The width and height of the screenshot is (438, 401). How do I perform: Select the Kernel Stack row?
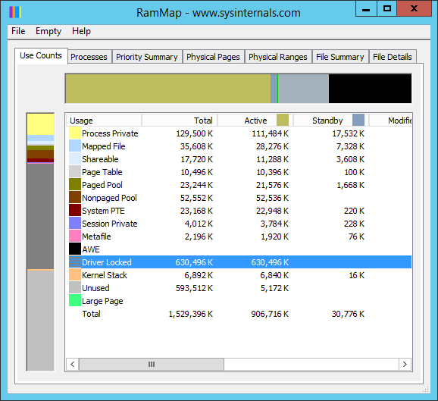point(239,275)
